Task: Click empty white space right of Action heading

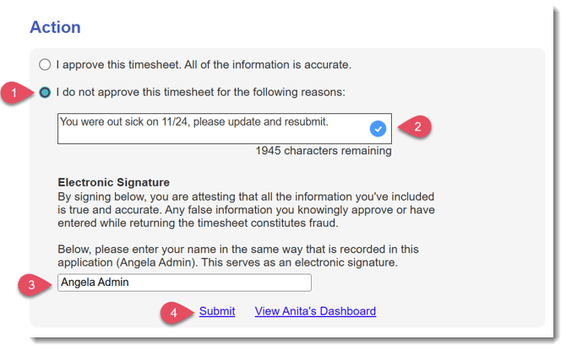Action: [296, 27]
